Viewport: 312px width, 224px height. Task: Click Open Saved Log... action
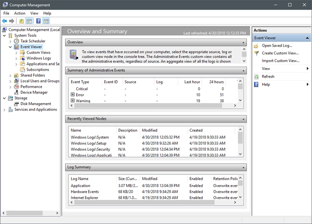(277, 46)
